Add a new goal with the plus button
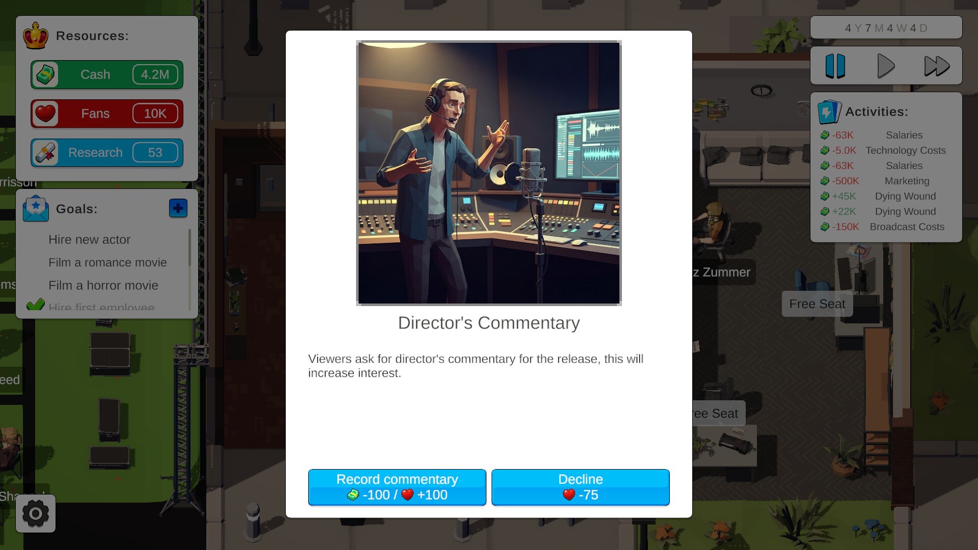This screenshot has width=978, height=550. pyautogui.click(x=178, y=208)
